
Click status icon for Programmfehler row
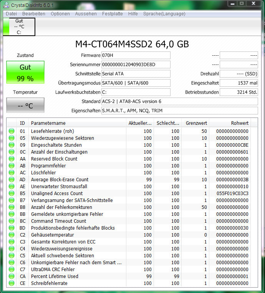tap(12, 166)
